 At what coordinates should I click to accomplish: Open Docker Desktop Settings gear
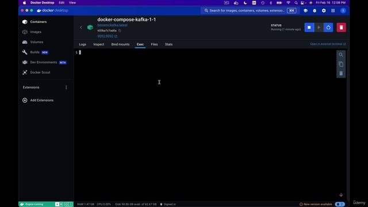point(324,10)
